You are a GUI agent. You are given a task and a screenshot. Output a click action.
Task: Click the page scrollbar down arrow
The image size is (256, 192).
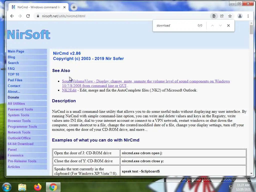[x=251, y=173]
